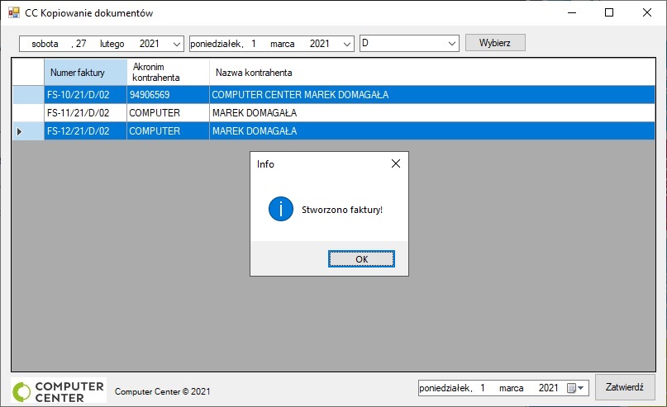Viewport: 667px width, 407px height.
Task: Click MAREK DOMAGAŁA in FS-12 row
Action: pos(432,131)
